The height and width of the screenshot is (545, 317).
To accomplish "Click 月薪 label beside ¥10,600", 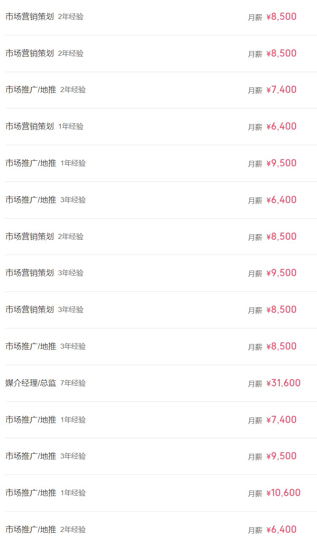I will tap(255, 493).
